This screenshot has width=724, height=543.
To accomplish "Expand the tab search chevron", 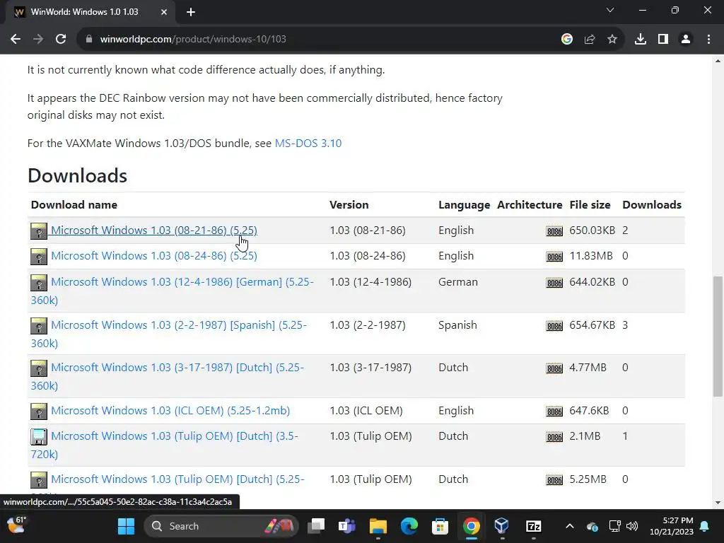I will 609,10.
